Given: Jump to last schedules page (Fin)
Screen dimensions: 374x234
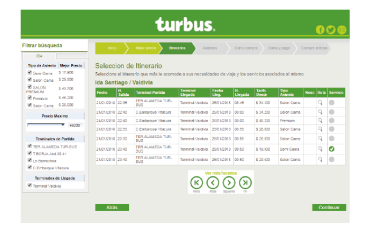Looking at the screenshot, I should tap(245, 183).
